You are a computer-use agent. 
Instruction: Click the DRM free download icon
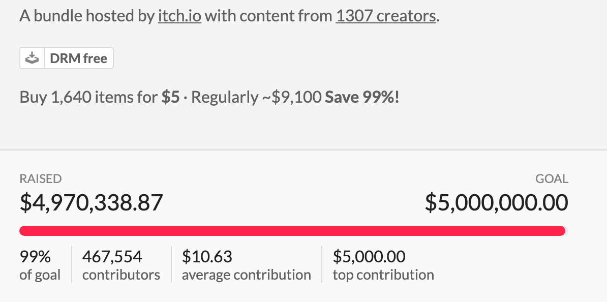(33, 58)
